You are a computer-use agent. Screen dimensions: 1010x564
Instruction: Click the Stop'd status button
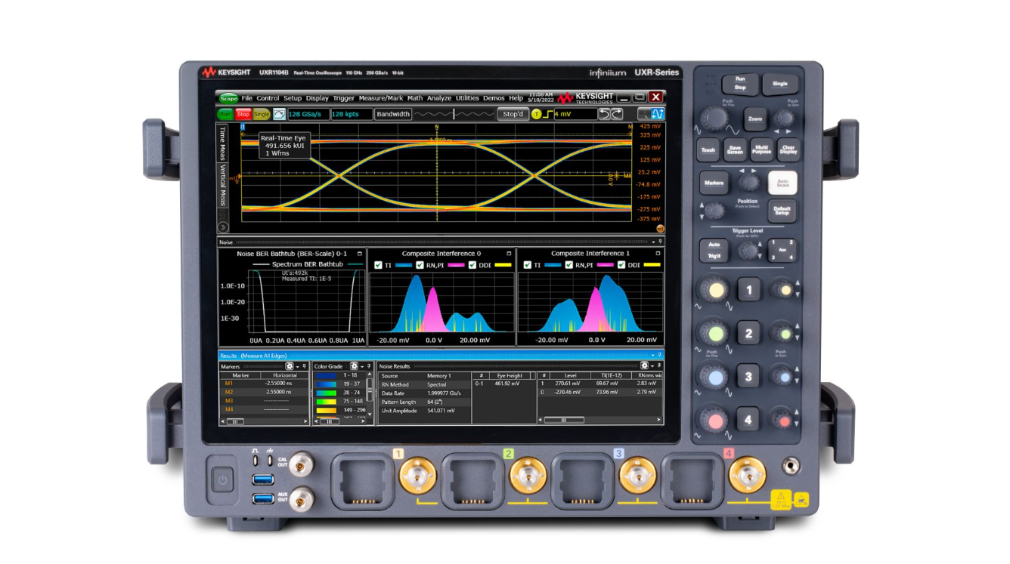(x=513, y=114)
